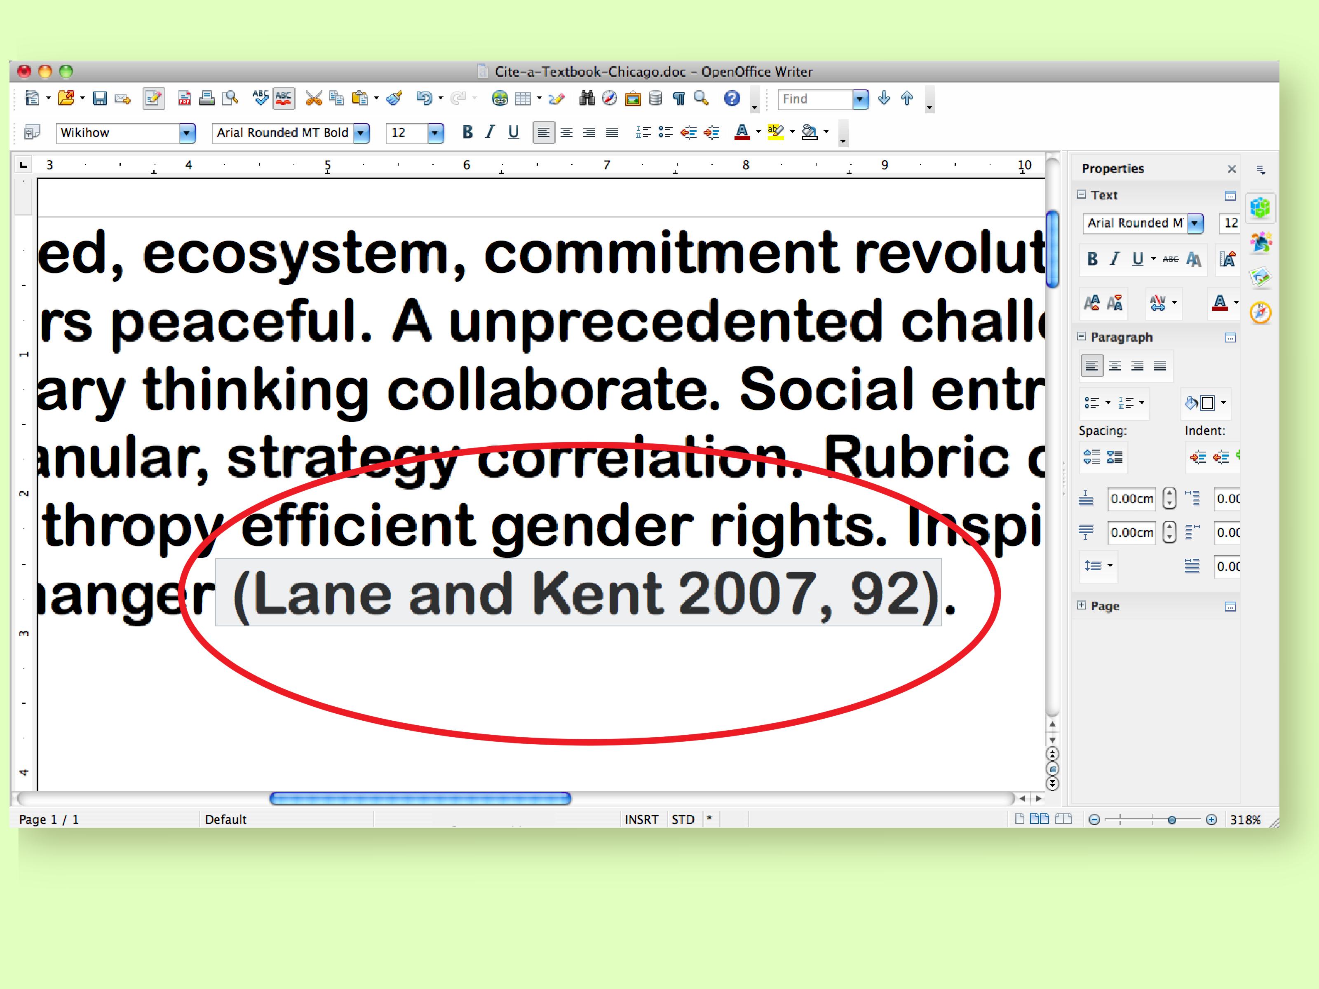Open the Gallery sidebar deck
Image resolution: width=1319 pixels, height=989 pixels.
[1260, 277]
